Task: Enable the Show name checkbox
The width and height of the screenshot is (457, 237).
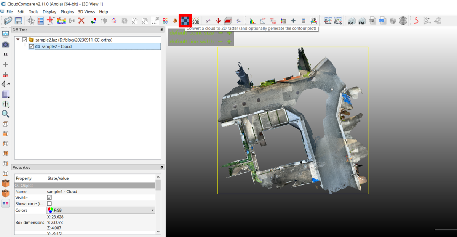Action: point(49,204)
